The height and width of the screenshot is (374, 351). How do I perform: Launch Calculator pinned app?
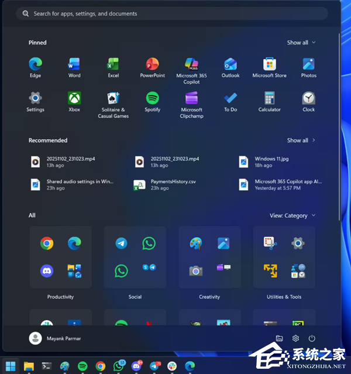[x=270, y=102]
